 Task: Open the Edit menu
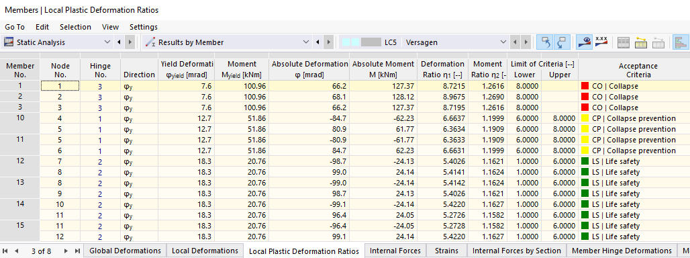click(42, 27)
